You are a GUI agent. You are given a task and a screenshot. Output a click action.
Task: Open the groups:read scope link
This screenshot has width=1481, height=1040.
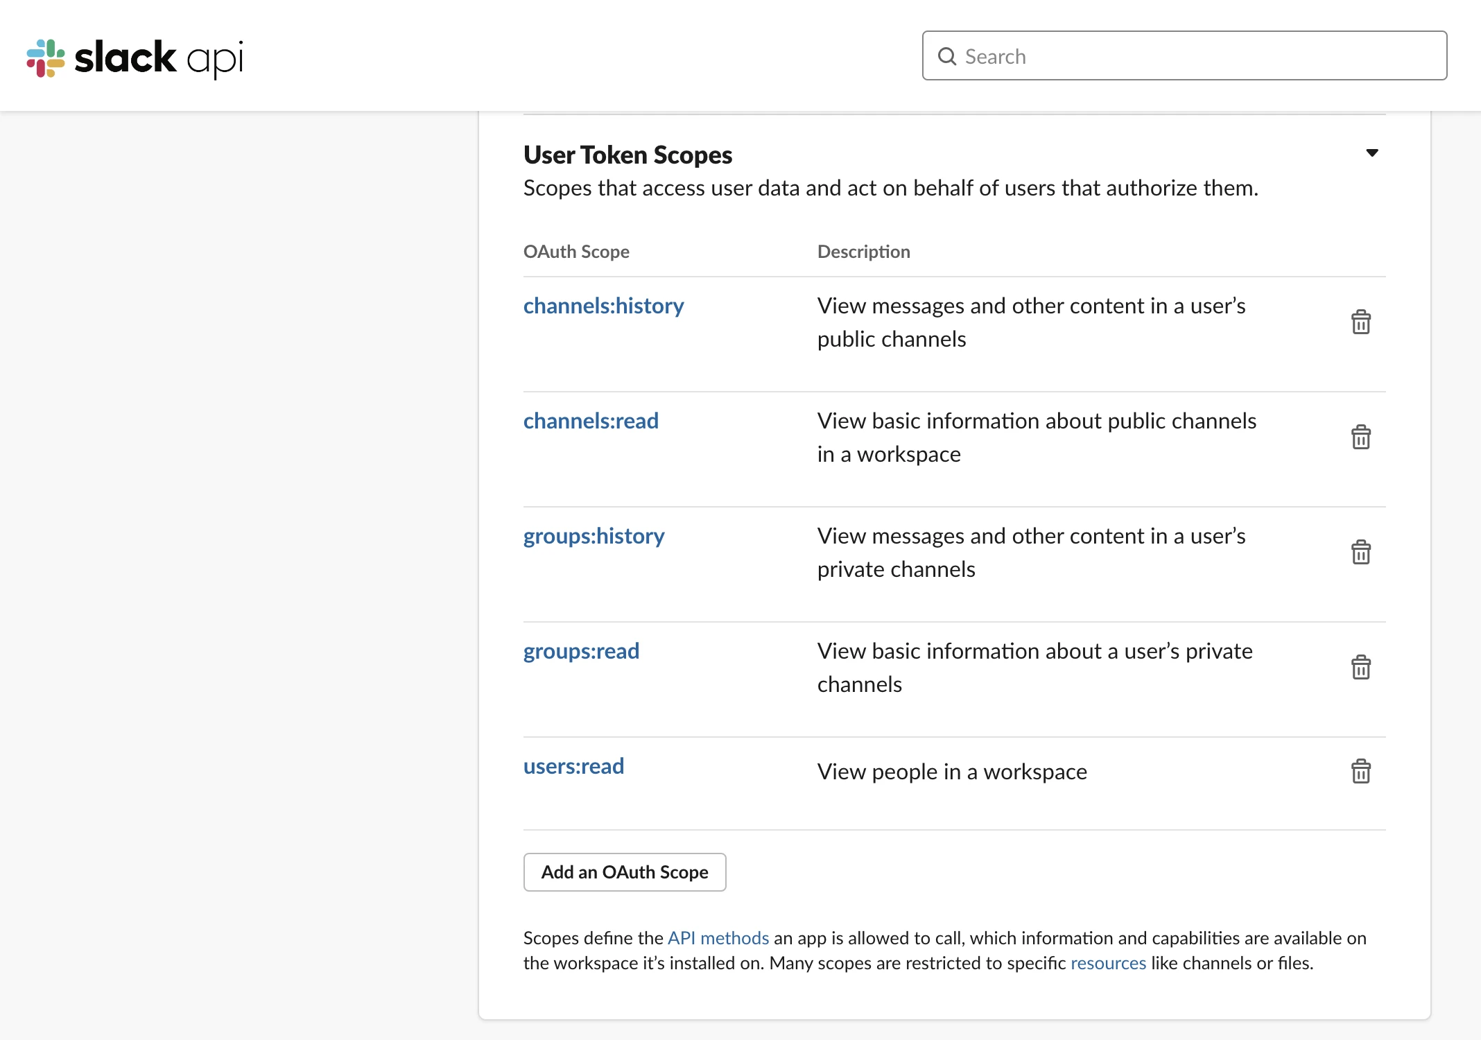click(x=581, y=651)
